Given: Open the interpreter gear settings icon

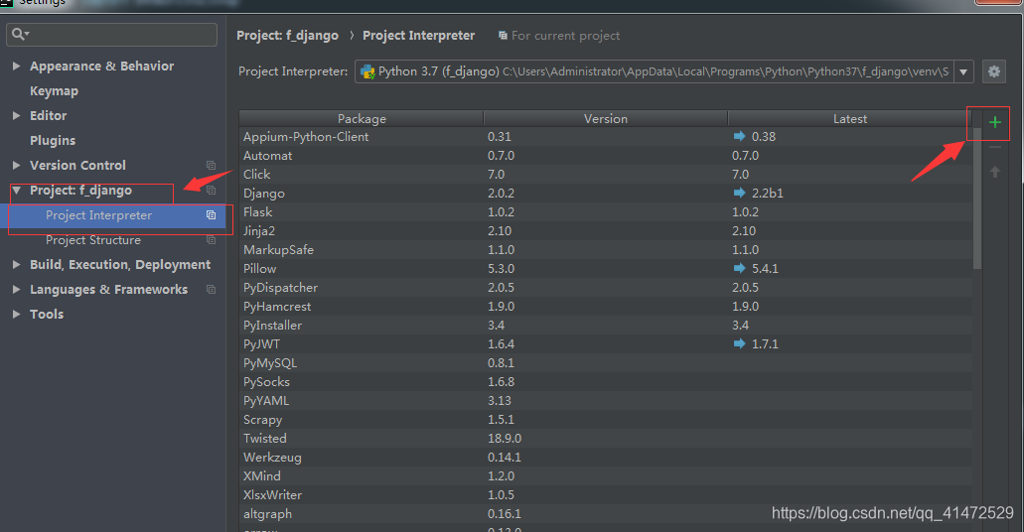Looking at the screenshot, I should pyautogui.click(x=994, y=71).
